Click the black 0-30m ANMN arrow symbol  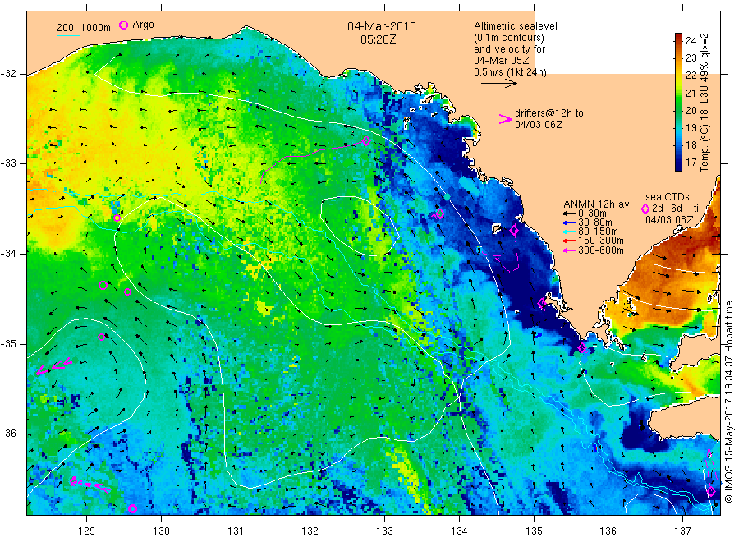tap(569, 214)
